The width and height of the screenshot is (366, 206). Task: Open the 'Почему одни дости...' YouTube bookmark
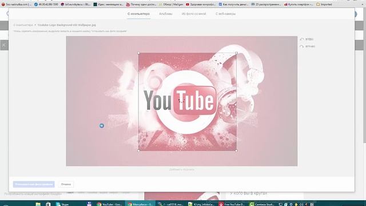(141, 4)
